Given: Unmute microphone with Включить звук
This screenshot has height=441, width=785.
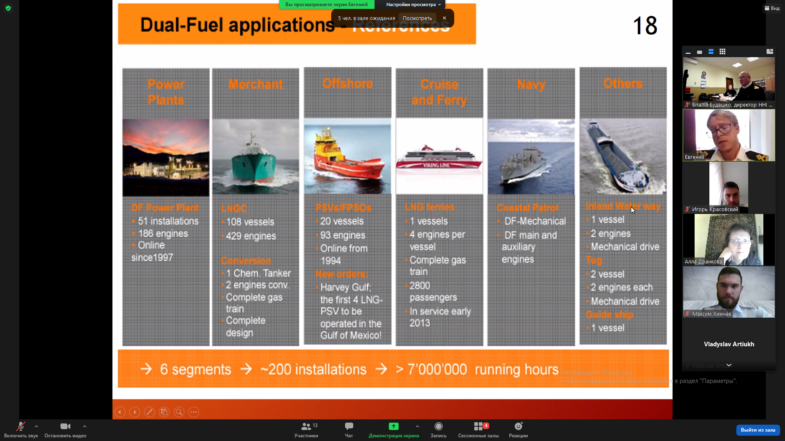Looking at the screenshot, I should tap(21, 430).
